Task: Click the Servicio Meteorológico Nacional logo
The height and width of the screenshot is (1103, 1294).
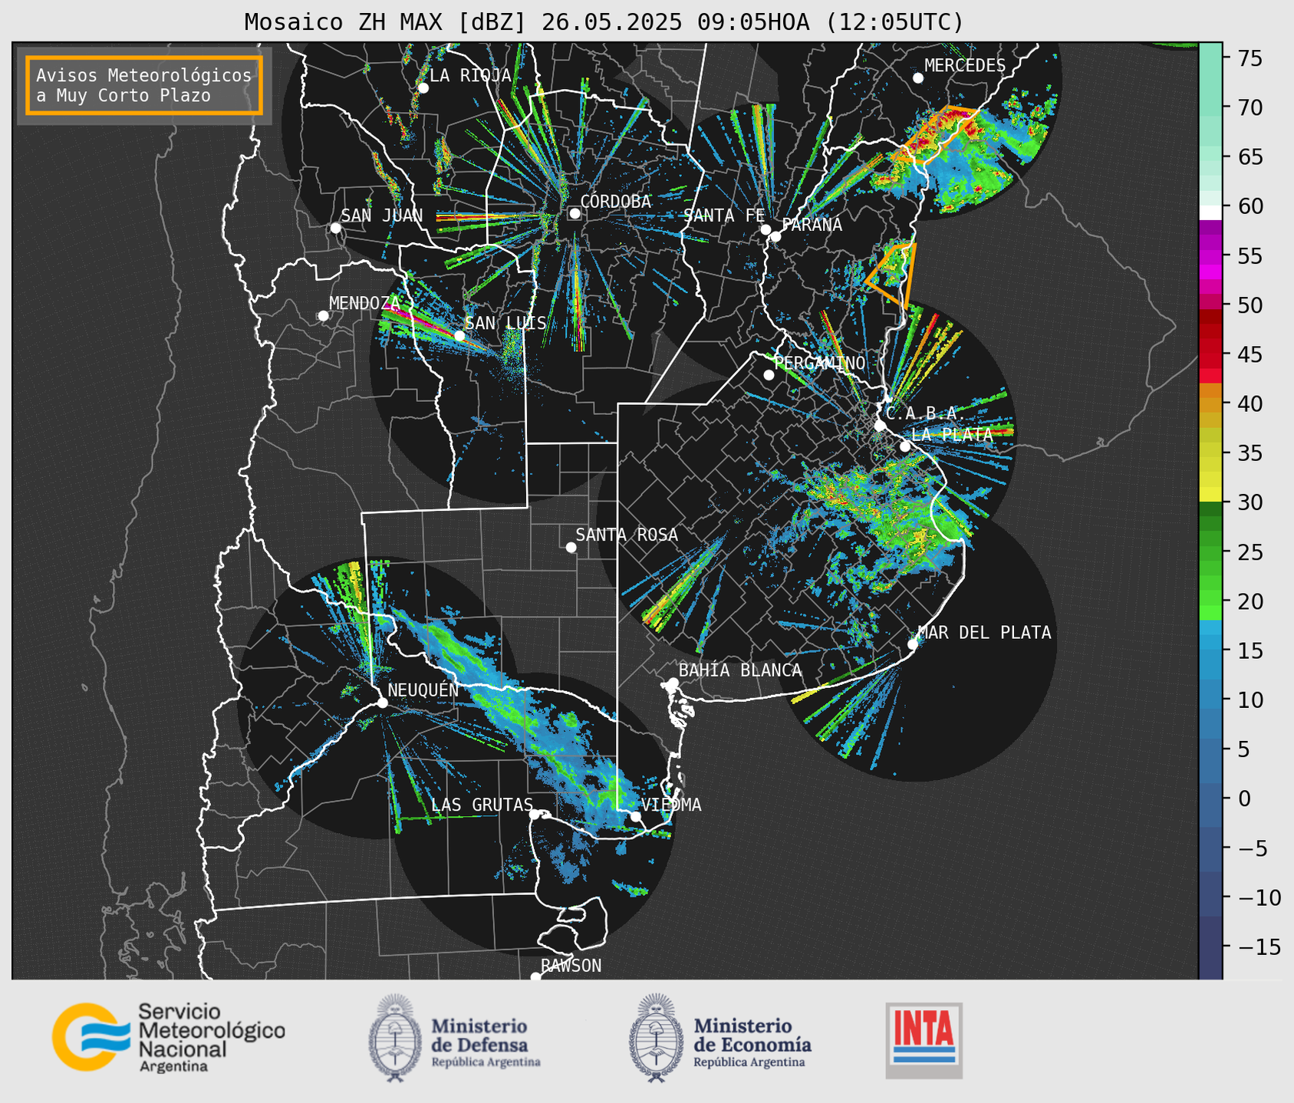Action: 169,1037
